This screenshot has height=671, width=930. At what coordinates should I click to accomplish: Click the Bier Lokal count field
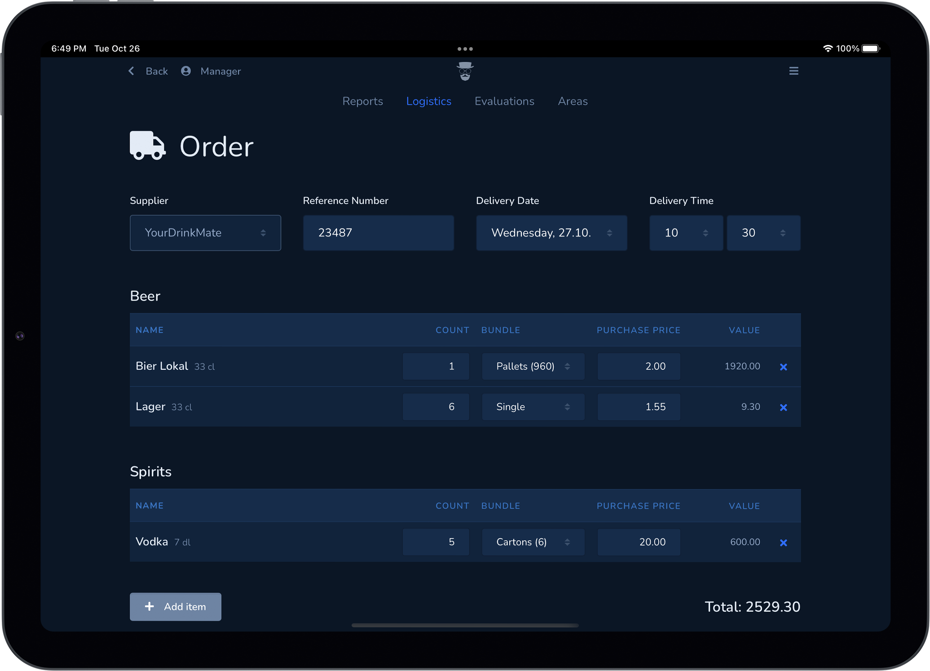click(x=436, y=366)
